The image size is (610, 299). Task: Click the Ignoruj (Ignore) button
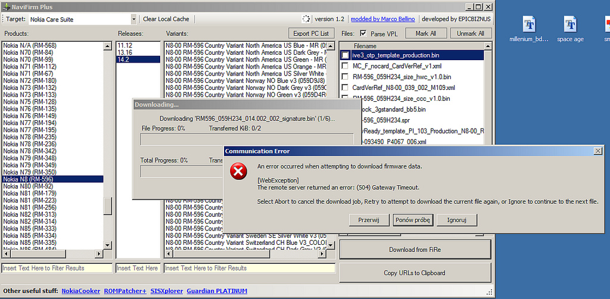pyautogui.click(x=457, y=220)
